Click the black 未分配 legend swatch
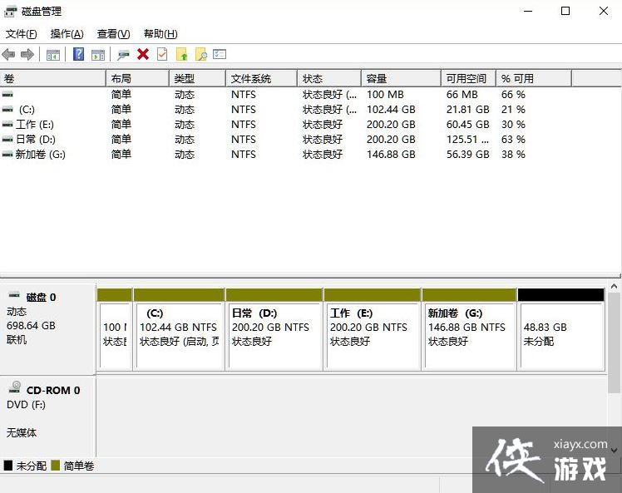The height and width of the screenshot is (493, 622). click(8, 466)
